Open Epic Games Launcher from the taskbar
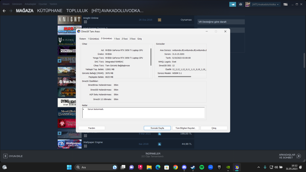The width and height of the screenshot is (306, 172). 219,167
